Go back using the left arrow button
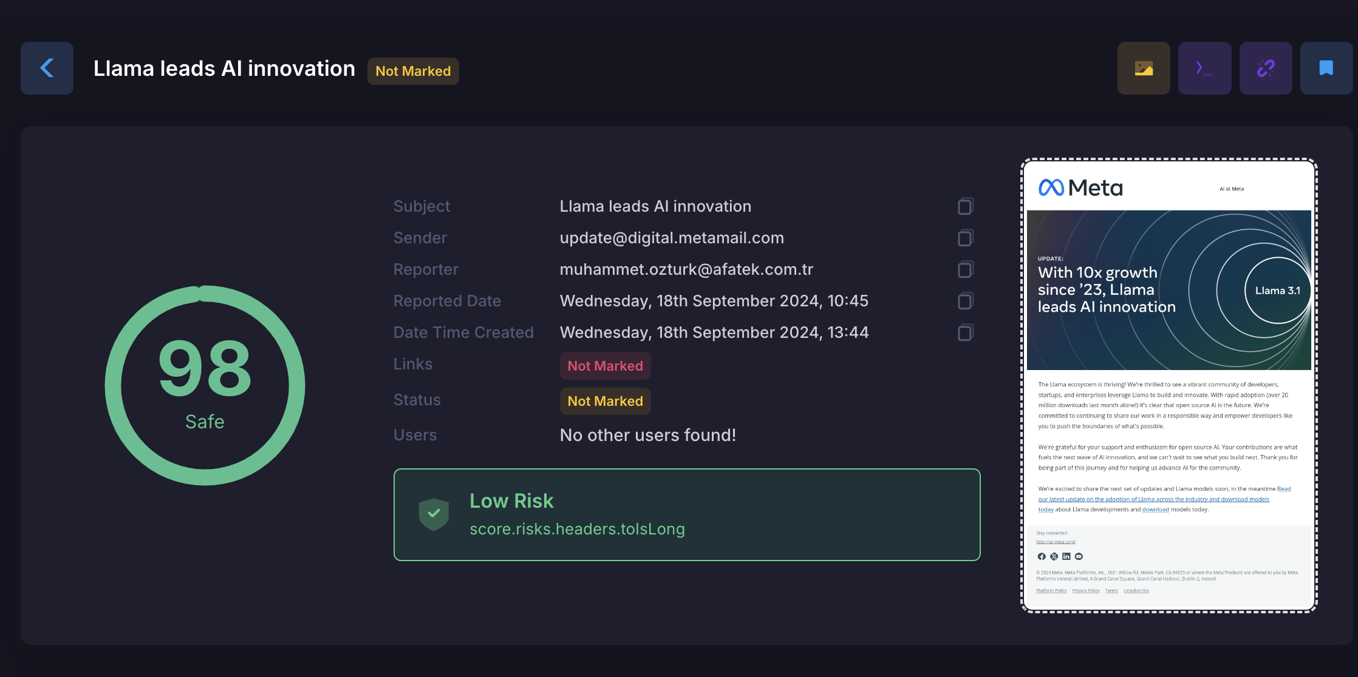This screenshot has width=1358, height=677. [x=47, y=68]
